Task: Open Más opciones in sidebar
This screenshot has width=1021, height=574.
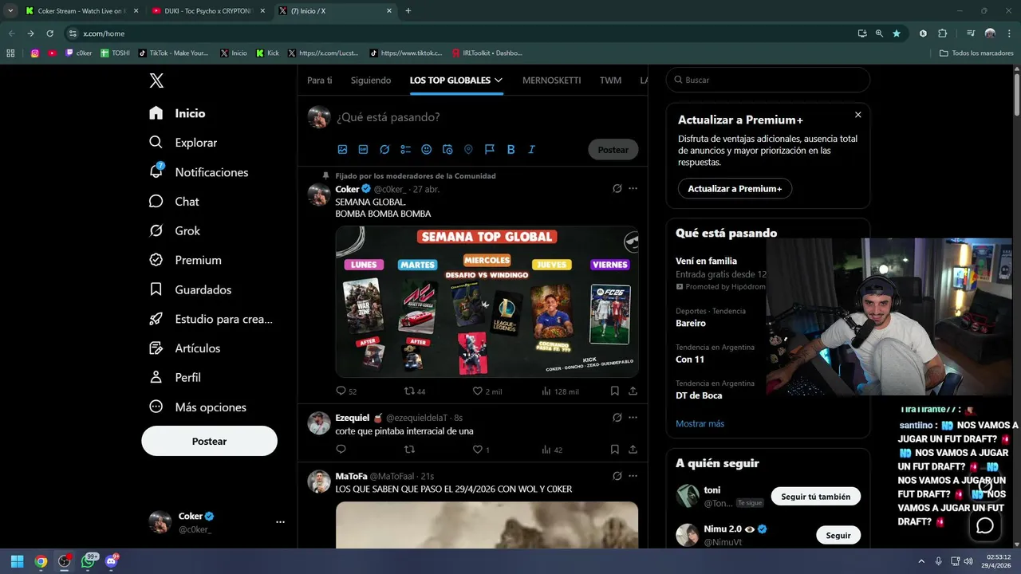Action: click(198, 407)
